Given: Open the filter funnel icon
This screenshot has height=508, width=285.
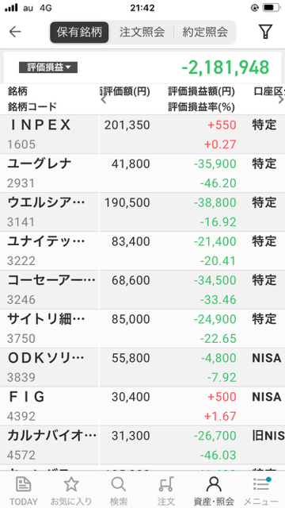Looking at the screenshot, I should [265, 32].
